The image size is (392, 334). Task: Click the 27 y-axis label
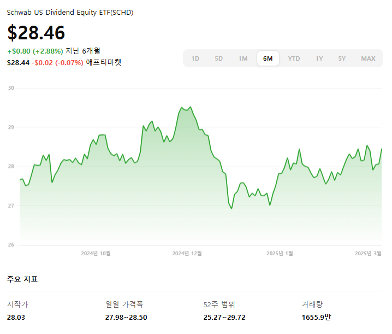[x=11, y=206]
